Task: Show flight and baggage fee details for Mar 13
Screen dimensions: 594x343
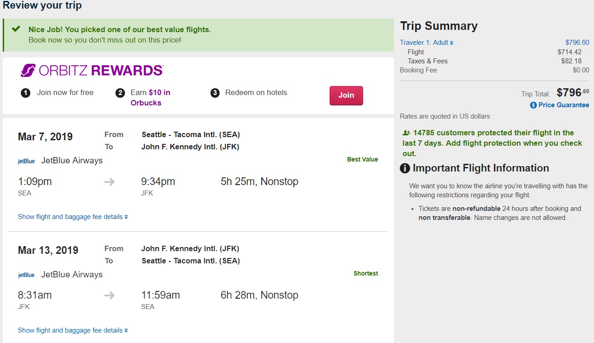Action: tap(72, 330)
